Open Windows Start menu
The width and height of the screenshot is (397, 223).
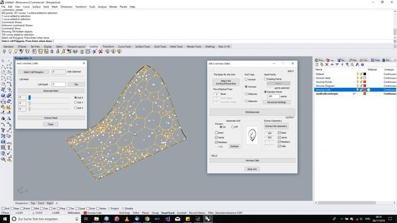[x=5, y=219]
